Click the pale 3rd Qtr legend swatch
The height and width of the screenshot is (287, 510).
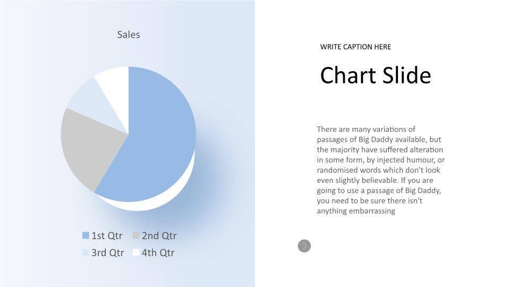86,252
